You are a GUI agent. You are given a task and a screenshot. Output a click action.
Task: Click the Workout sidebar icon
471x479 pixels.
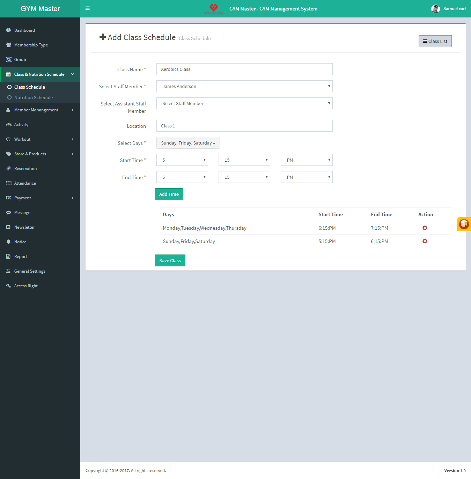click(x=8, y=139)
